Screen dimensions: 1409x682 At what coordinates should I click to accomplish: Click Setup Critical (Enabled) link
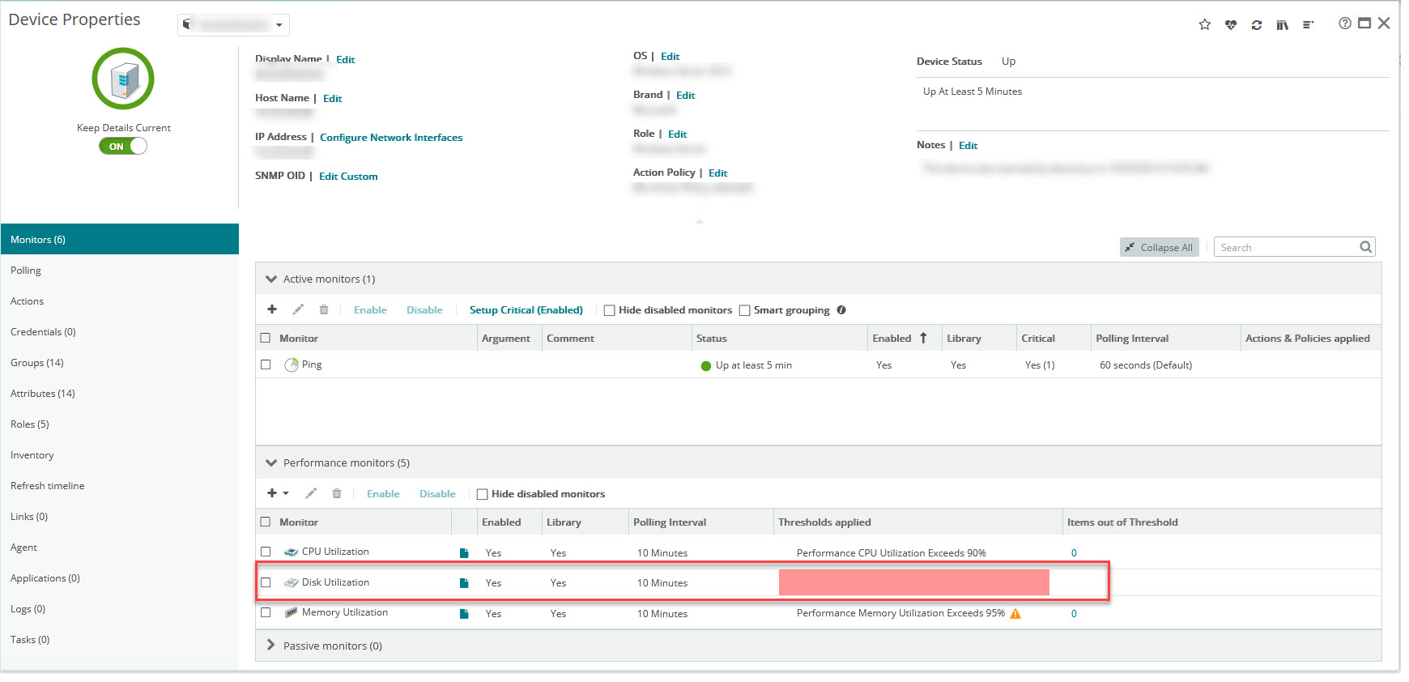point(526,310)
